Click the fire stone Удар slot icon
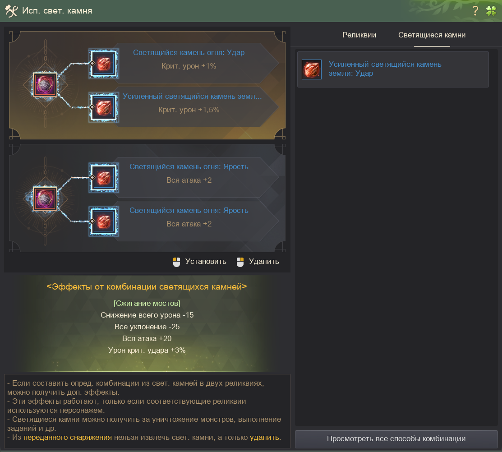The height and width of the screenshot is (452, 502). 104,64
